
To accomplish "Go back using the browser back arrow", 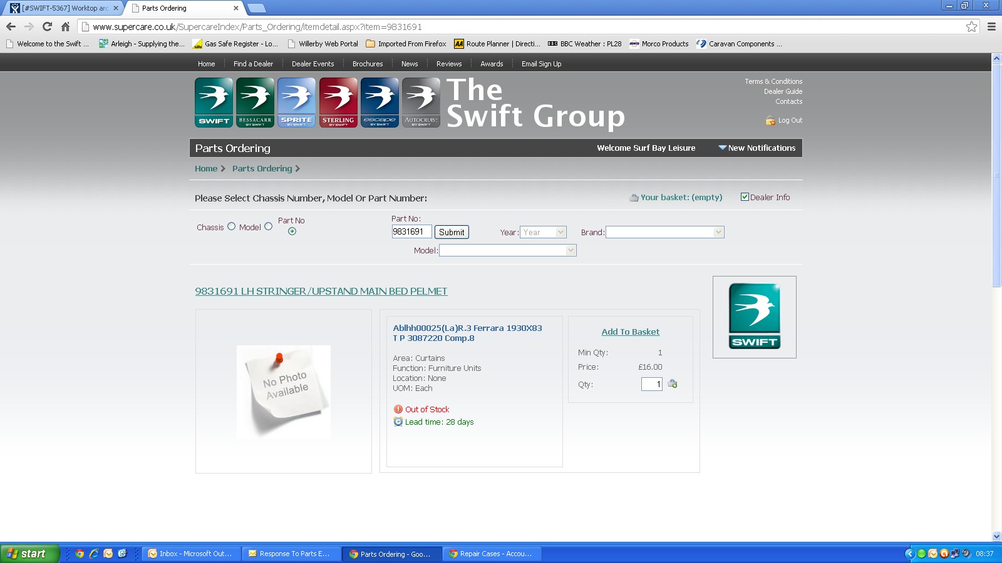I will 11,26.
